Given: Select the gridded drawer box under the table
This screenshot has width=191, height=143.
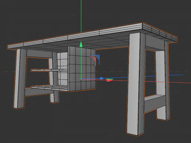Looking at the screenshot, I should tap(82, 69).
